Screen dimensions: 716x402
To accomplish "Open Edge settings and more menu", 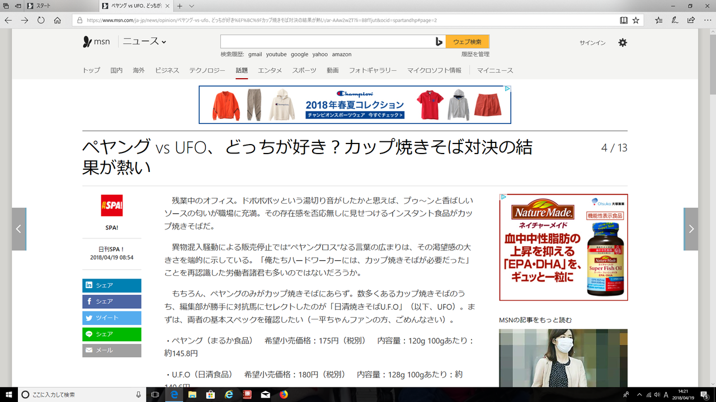I will pos(708,20).
